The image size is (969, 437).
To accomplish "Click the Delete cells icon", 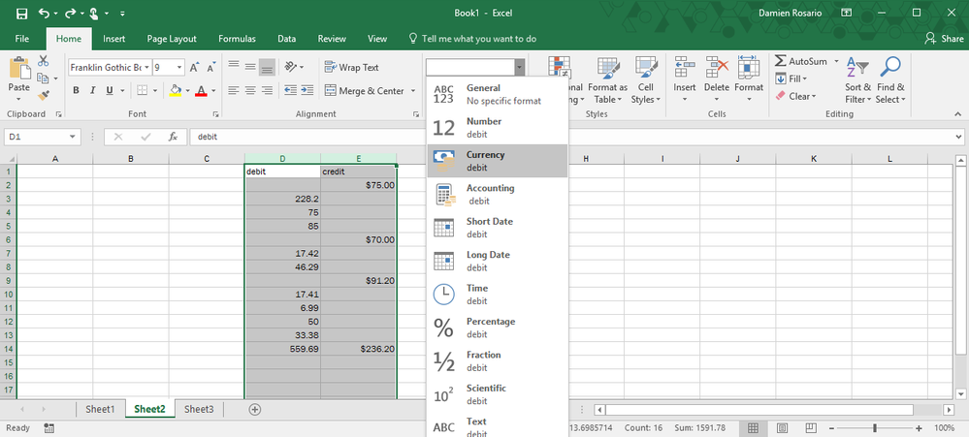I will point(717,68).
